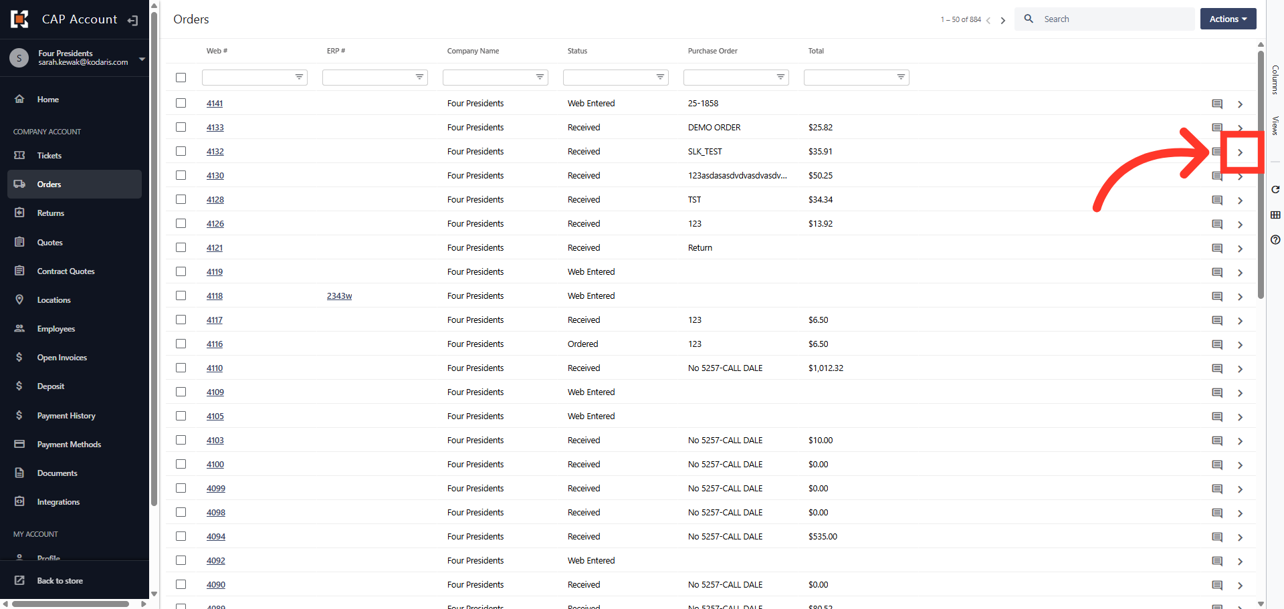Open the comment icon for order 4110
The image size is (1284, 609).
click(1217, 369)
